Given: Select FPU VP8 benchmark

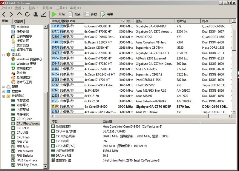Looking at the screenshot, I should click(20, 142).
